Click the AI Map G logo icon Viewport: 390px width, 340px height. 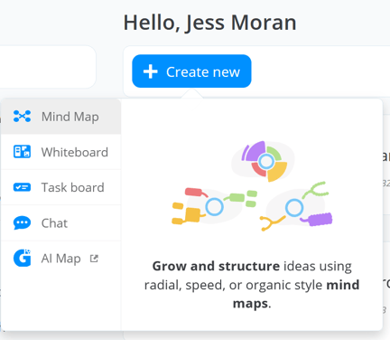point(22,258)
